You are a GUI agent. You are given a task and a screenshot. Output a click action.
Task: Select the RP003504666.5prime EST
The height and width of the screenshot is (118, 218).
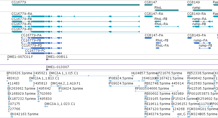tap(157, 91)
